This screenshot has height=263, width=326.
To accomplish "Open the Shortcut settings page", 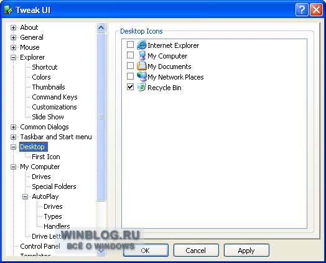I will [x=45, y=67].
